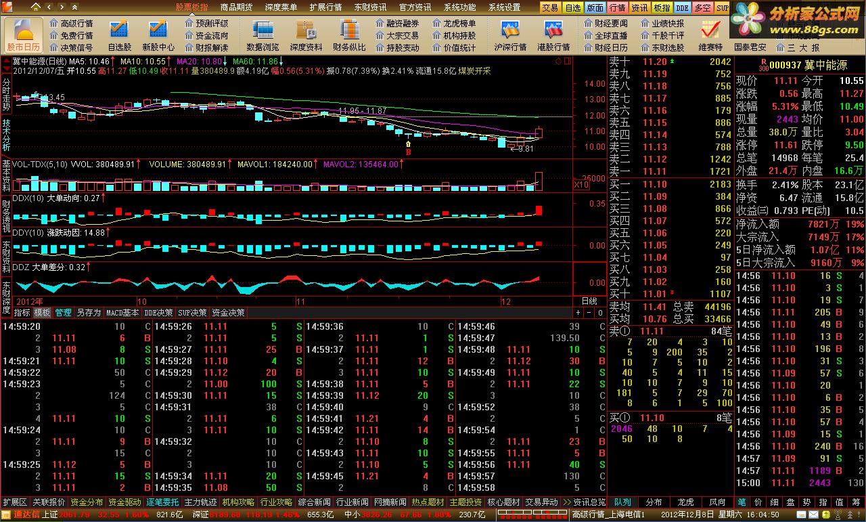
Task: Open 股市日历 stock calendar icon
Action: pyautogui.click(x=23, y=35)
